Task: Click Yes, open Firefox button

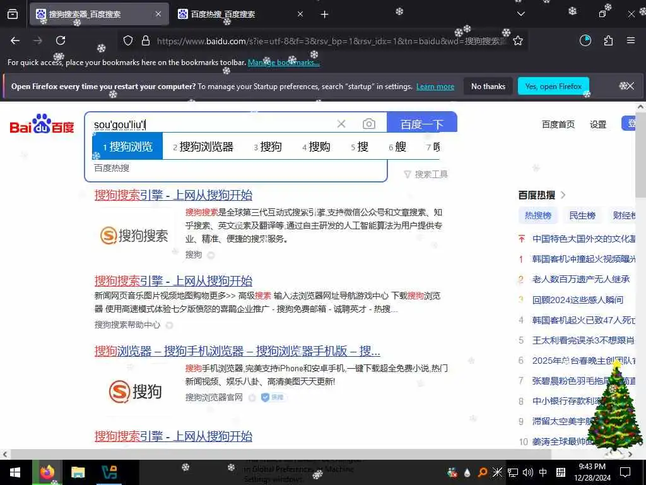Action: point(553,87)
